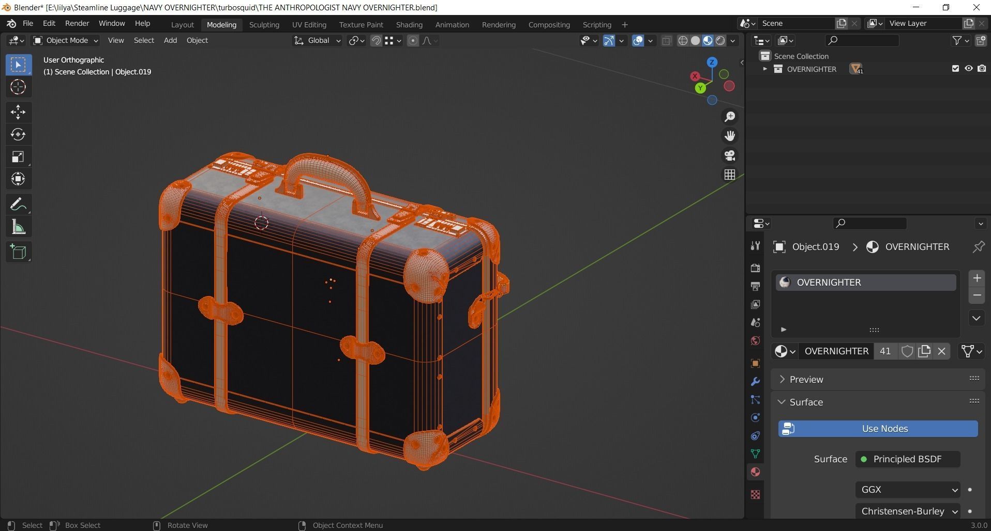Pin the properties editor context
The height and width of the screenshot is (531, 991).
click(978, 247)
